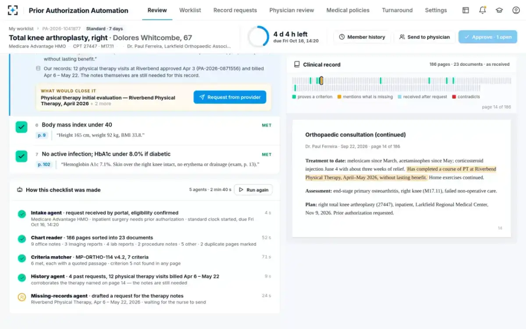This screenshot has width=526, height=329.
Task: Click Run again for the checklist
Action: pyautogui.click(x=253, y=190)
